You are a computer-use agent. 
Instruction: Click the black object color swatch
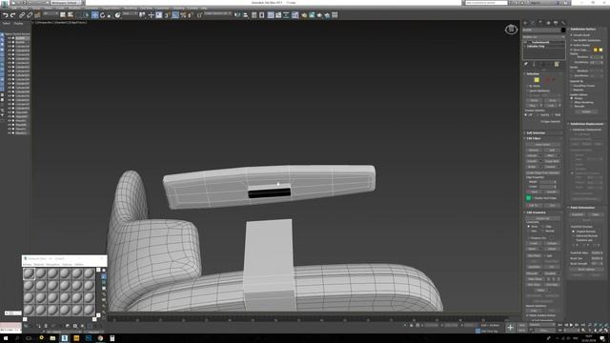pyautogui.click(x=563, y=30)
